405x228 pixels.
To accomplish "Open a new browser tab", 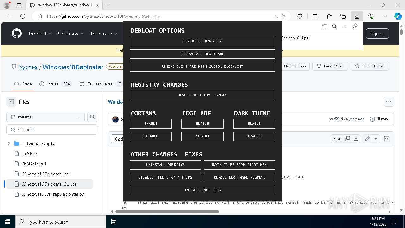I will click(108, 5).
